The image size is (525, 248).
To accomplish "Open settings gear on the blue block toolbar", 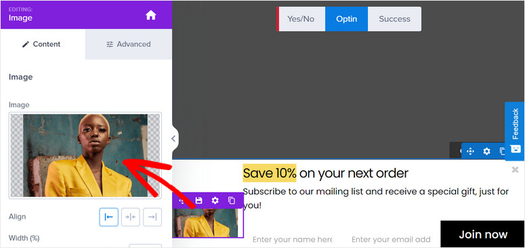I will (486, 151).
